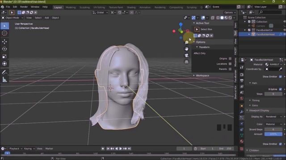Viewport: 286px width, 160px height.
Task: Open the viewport Options dropdown
Action: (x=230, y=12)
